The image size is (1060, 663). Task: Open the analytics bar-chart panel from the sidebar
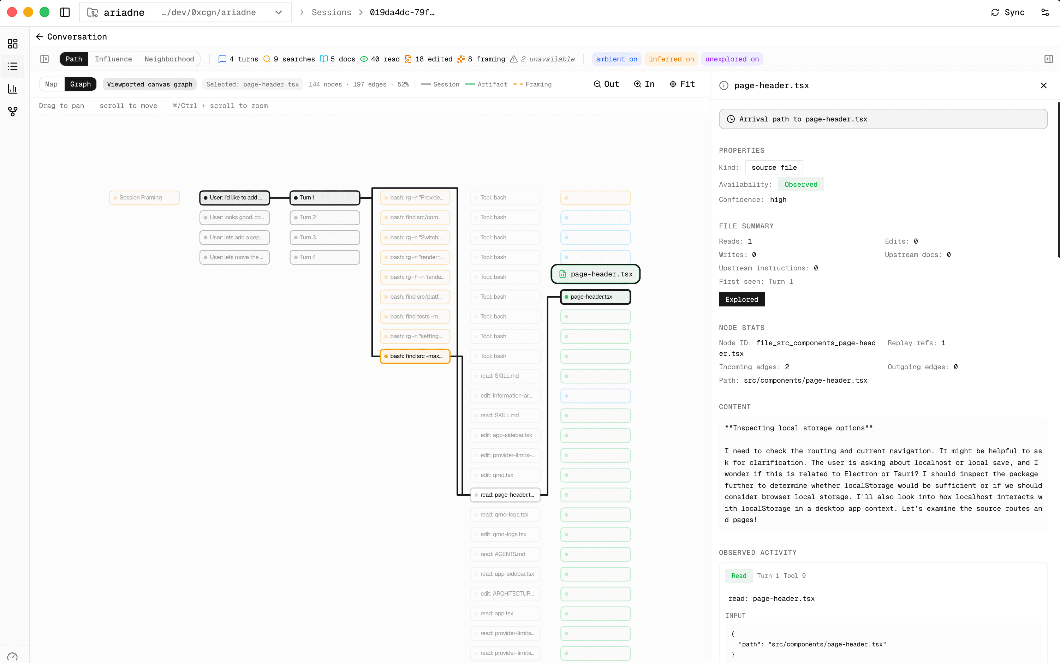click(13, 89)
